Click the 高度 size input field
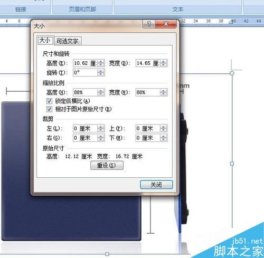Screen dimensions: 264x258 [x=85, y=63]
